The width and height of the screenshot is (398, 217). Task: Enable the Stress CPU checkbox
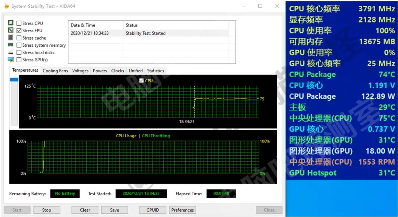(x=18, y=23)
